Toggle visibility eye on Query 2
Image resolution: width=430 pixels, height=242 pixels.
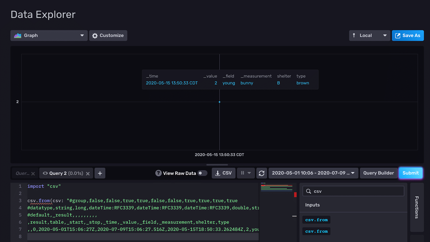[x=45, y=173]
